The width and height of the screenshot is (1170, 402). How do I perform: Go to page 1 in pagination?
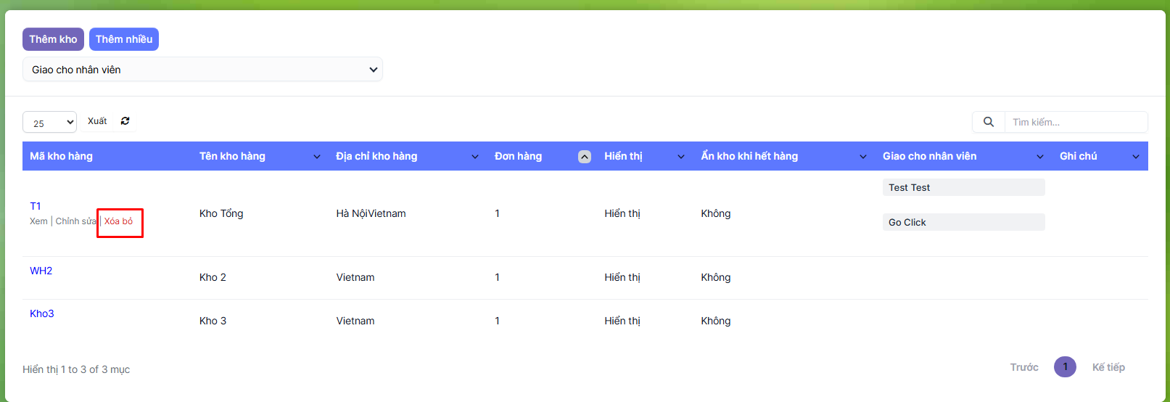click(x=1065, y=367)
